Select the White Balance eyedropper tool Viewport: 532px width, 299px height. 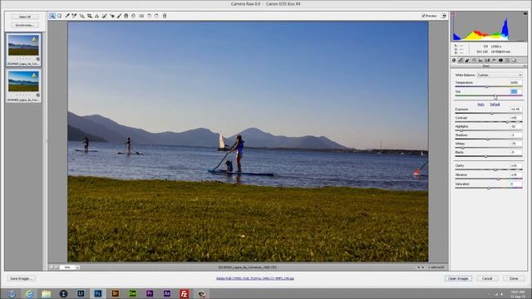click(x=67, y=16)
